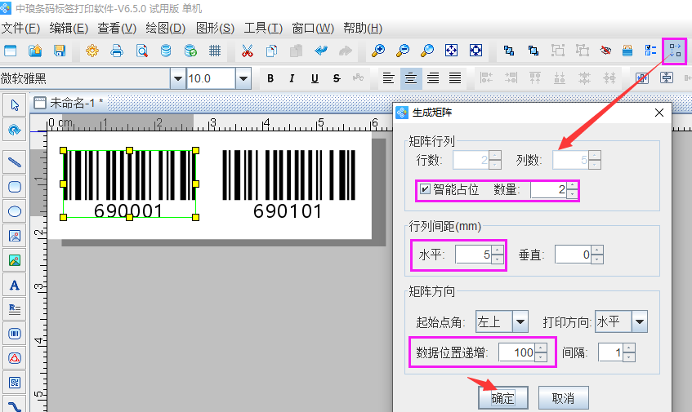Toggle 智能占位 checkbox
Image resolution: width=692 pixels, height=412 pixels.
coord(425,189)
